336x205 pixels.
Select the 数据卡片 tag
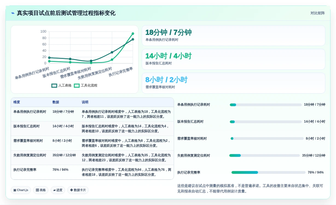point(78,190)
